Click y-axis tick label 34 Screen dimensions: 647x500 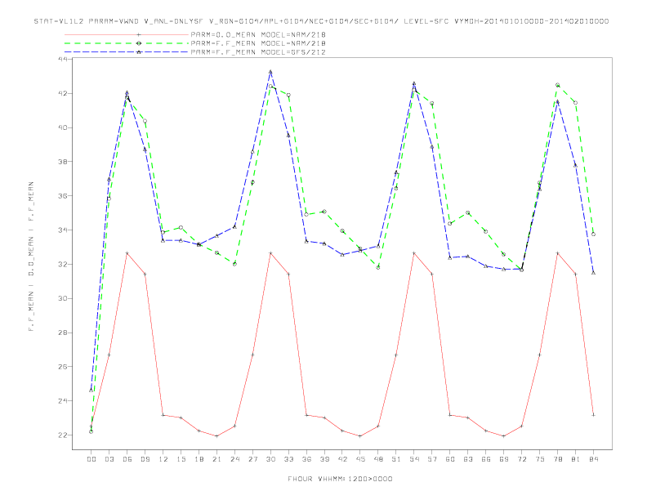point(63,230)
